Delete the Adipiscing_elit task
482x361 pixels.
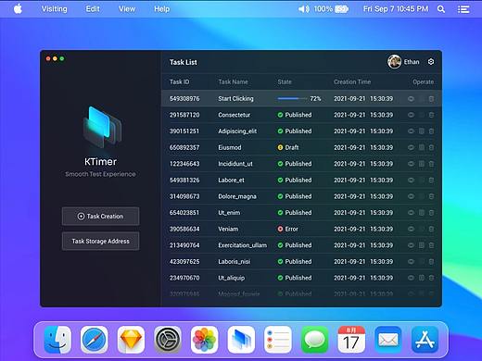[x=431, y=131]
